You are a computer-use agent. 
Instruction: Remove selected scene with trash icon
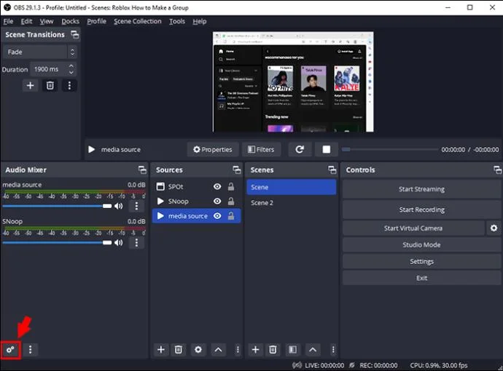(273, 350)
